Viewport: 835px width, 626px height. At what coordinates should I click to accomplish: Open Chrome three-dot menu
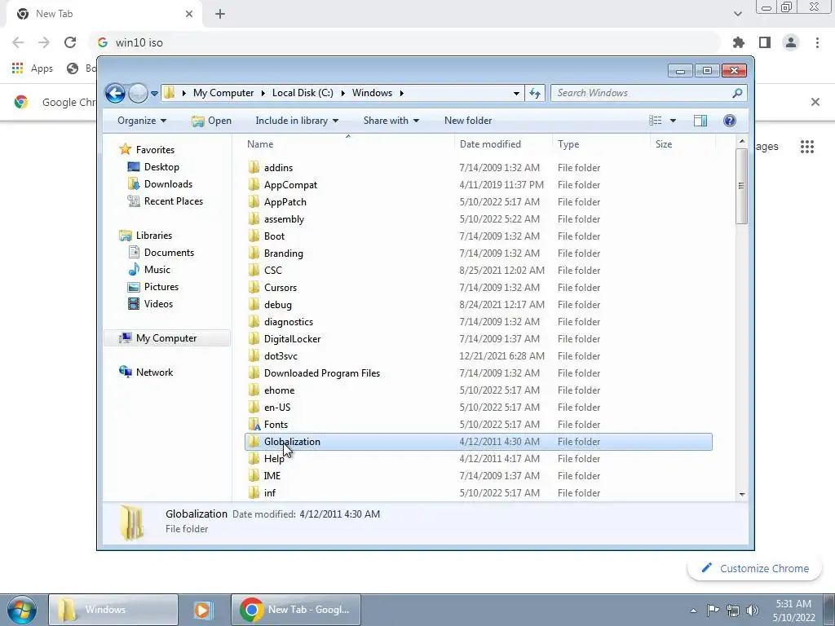tap(817, 42)
